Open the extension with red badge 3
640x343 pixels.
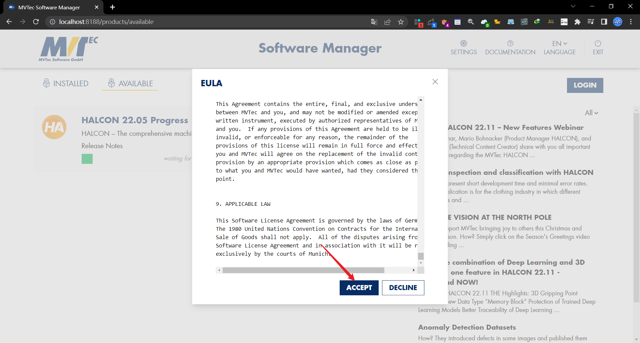point(418,22)
